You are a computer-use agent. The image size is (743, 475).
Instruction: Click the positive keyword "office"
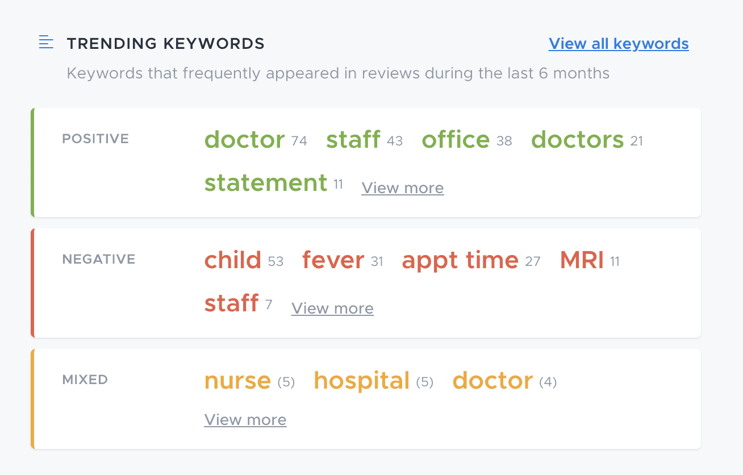coord(455,140)
